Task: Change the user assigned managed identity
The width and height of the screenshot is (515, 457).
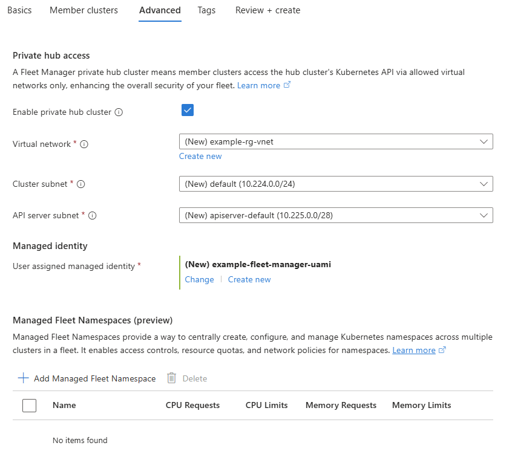Action: [199, 279]
